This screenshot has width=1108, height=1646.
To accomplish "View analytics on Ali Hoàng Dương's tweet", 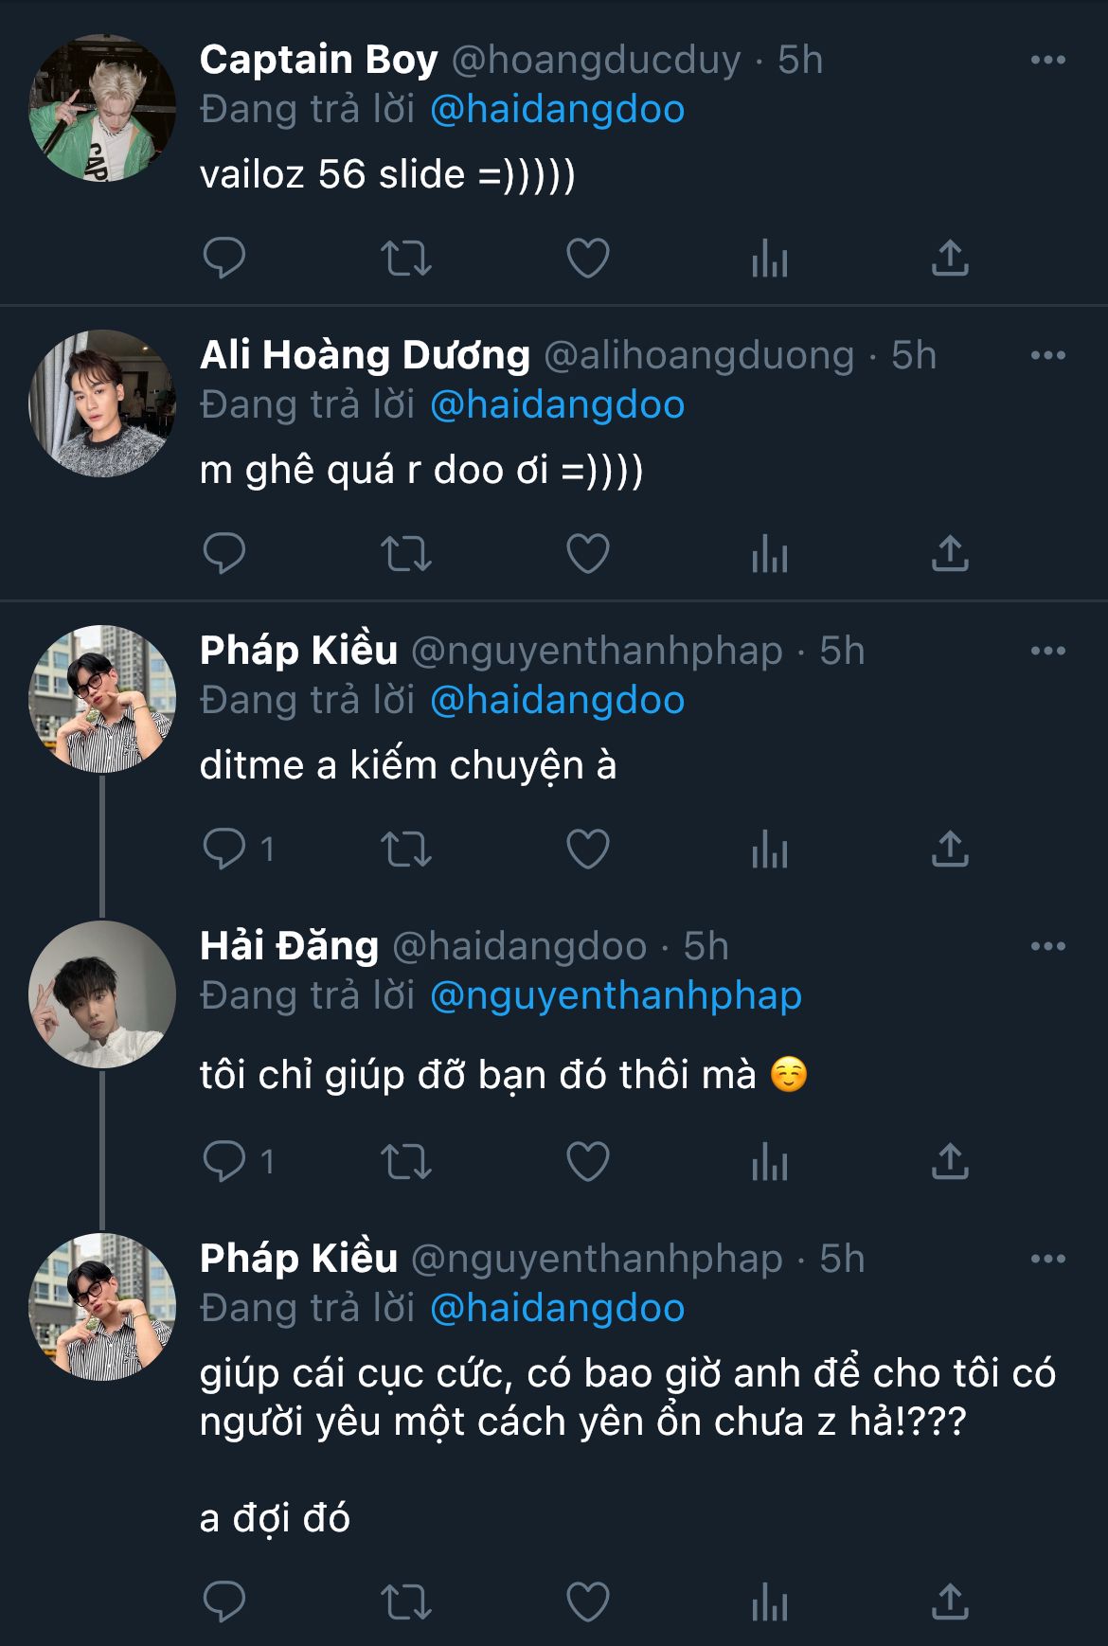I will pyautogui.click(x=769, y=553).
